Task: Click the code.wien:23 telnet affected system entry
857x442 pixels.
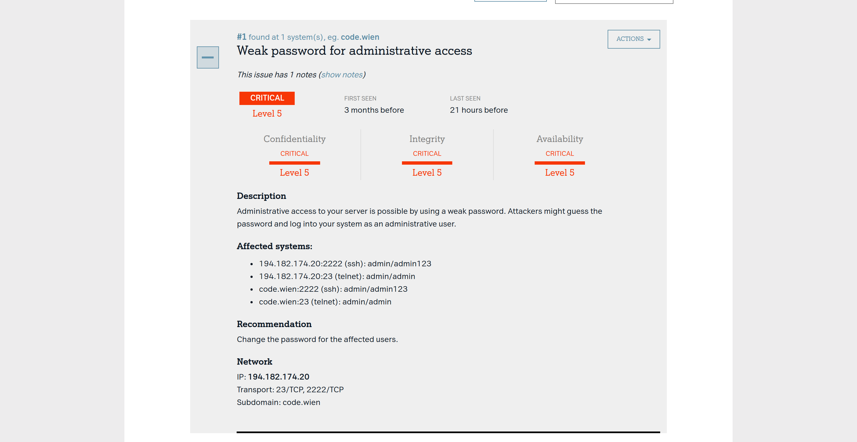Action: 325,302
